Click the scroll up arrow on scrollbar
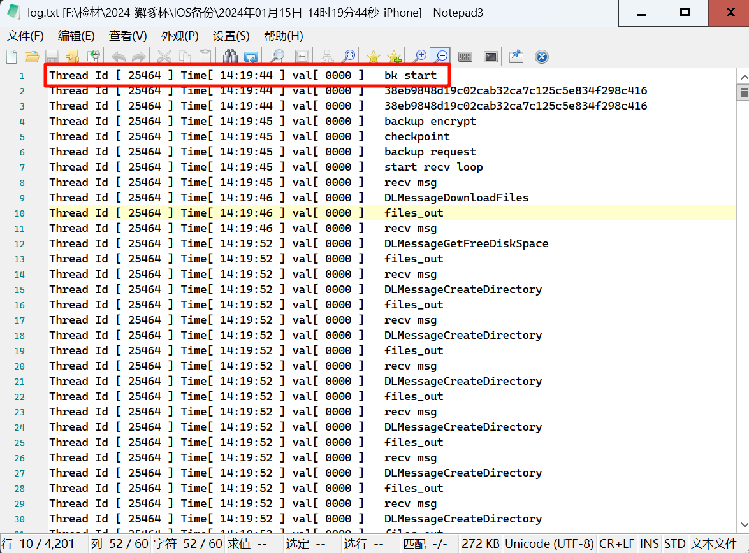This screenshot has height=553, width=749. click(x=743, y=76)
